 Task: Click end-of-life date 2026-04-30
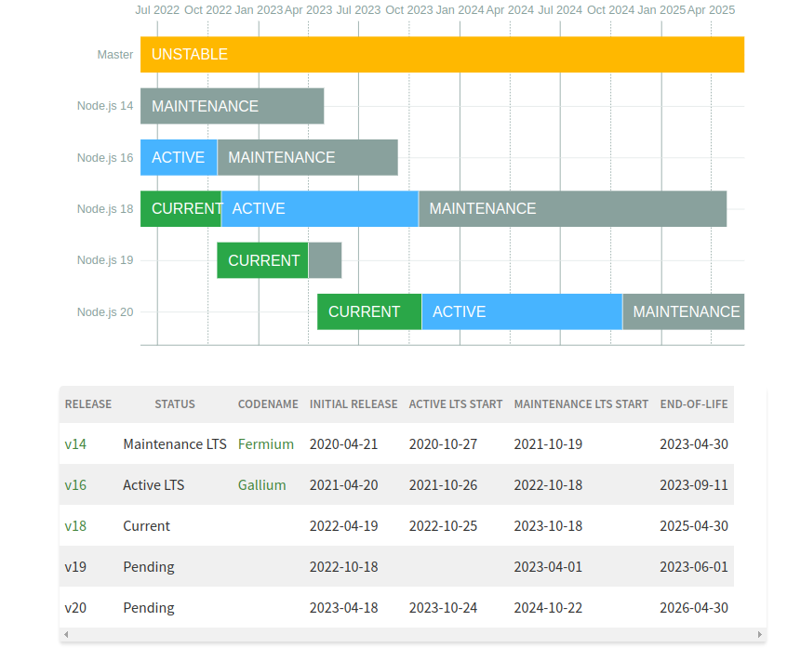click(x=694, y=608)
